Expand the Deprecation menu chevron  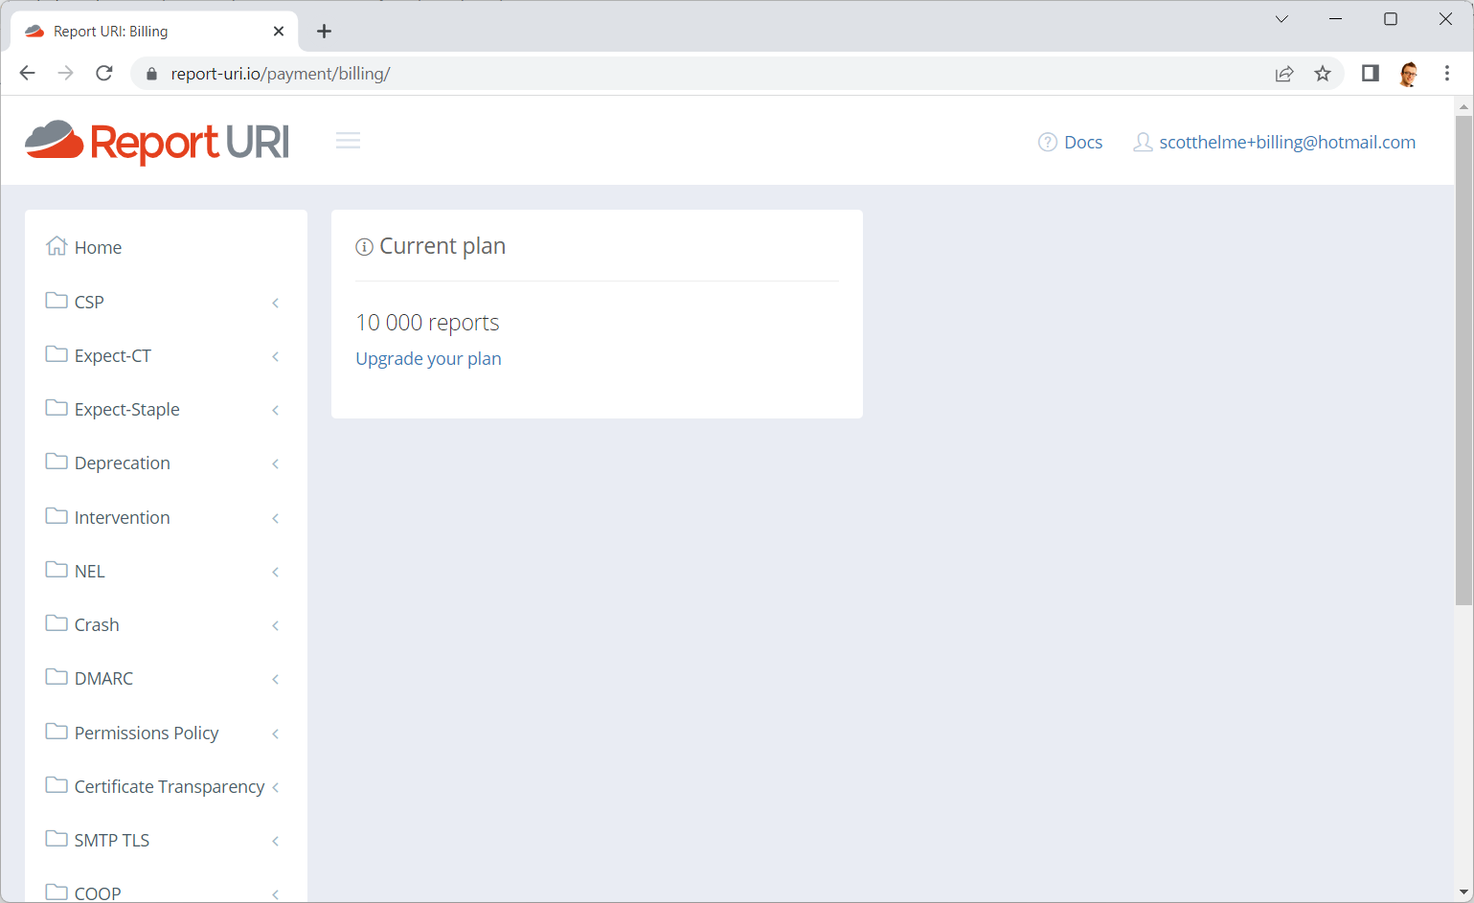[x=276, y=463]
